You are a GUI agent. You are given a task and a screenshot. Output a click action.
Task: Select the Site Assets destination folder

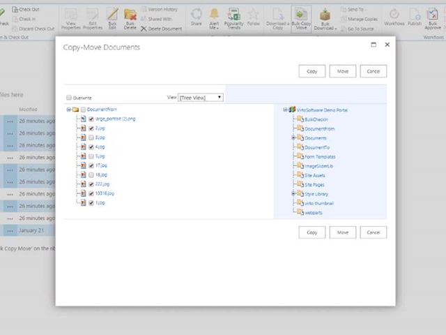tap(314, 175)
